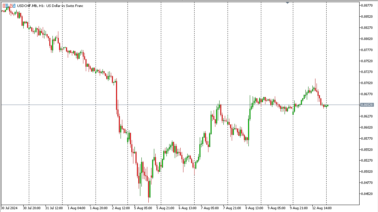The image size is (378, 212).
Task: Click the 12 Aug 14:00 time label
Action: pyautogui.click(x=322, y=208)
